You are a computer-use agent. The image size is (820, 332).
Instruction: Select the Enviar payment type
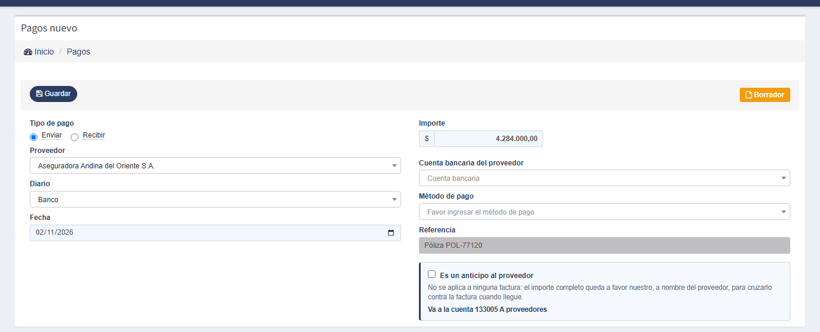click(34, 137)
